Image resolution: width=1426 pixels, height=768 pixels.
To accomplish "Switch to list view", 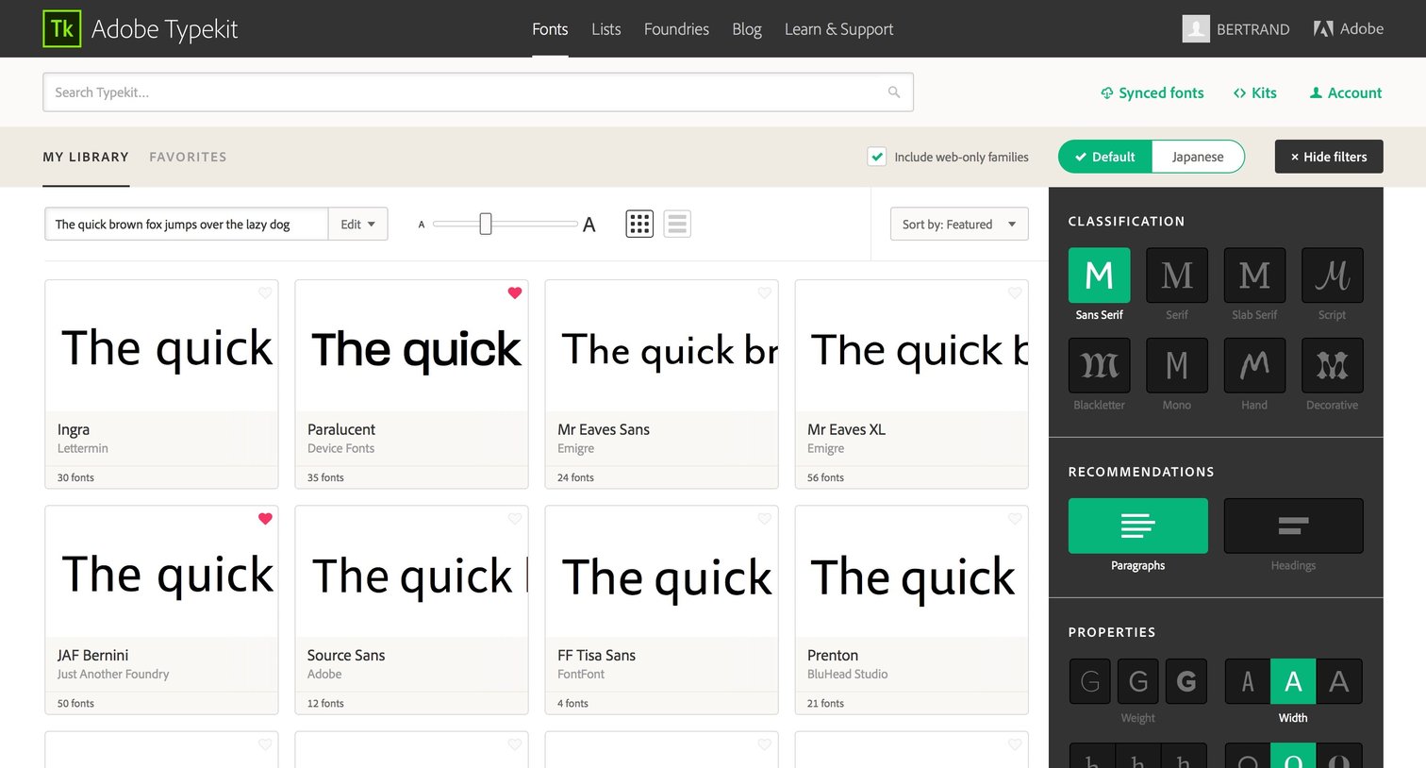I will (677, 224).
